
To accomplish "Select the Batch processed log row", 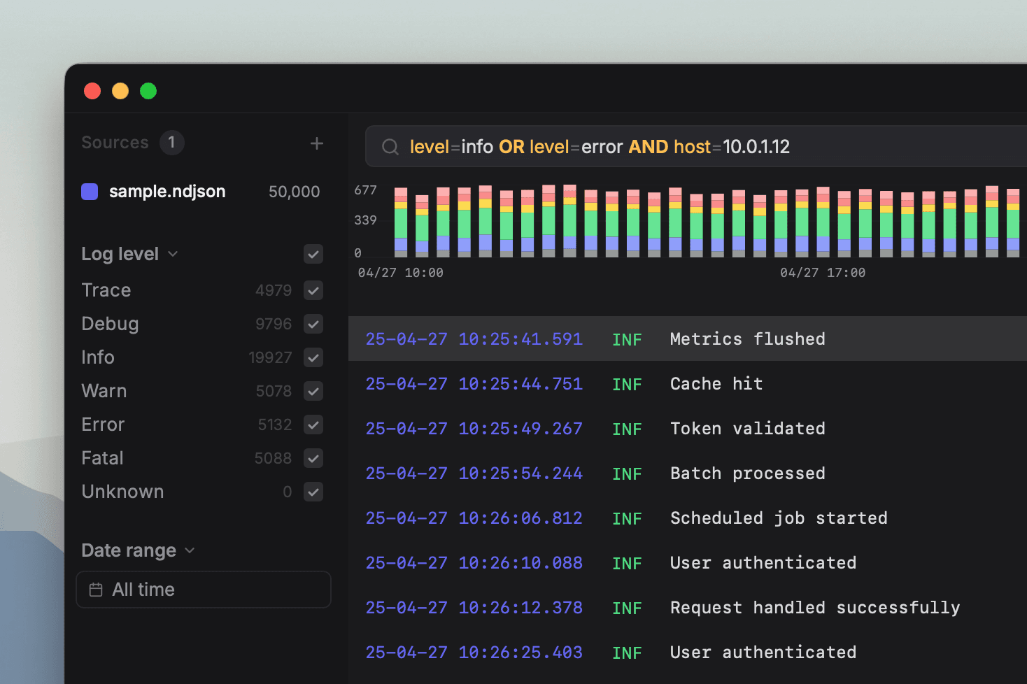I will pyautogui.click(x=688, y=473).
